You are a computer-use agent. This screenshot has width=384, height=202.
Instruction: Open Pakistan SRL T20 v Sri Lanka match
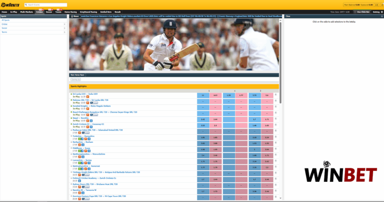90,100
